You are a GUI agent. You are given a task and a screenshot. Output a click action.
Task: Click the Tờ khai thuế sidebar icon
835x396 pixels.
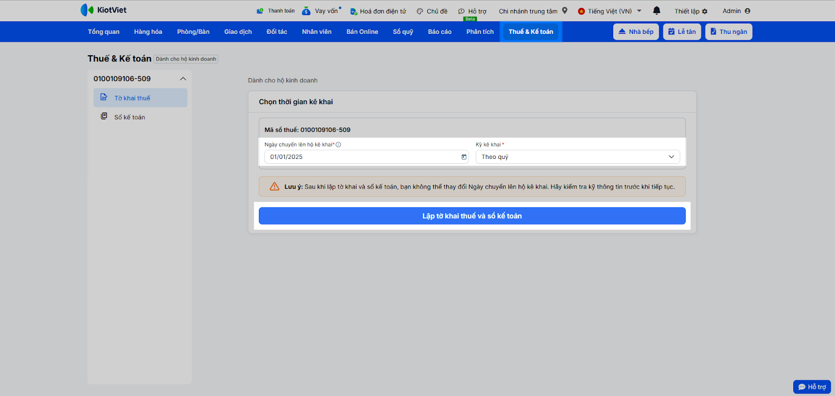pos(104,97)
